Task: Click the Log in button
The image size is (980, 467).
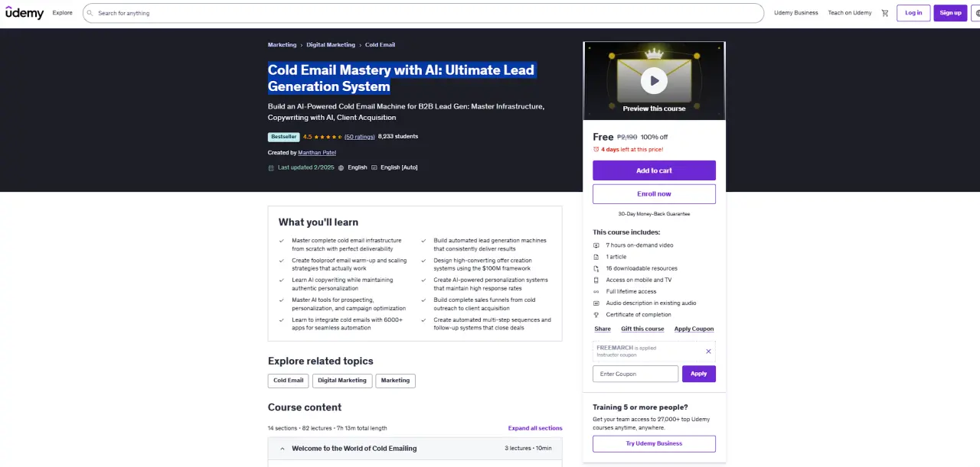Action: point(913,13)
